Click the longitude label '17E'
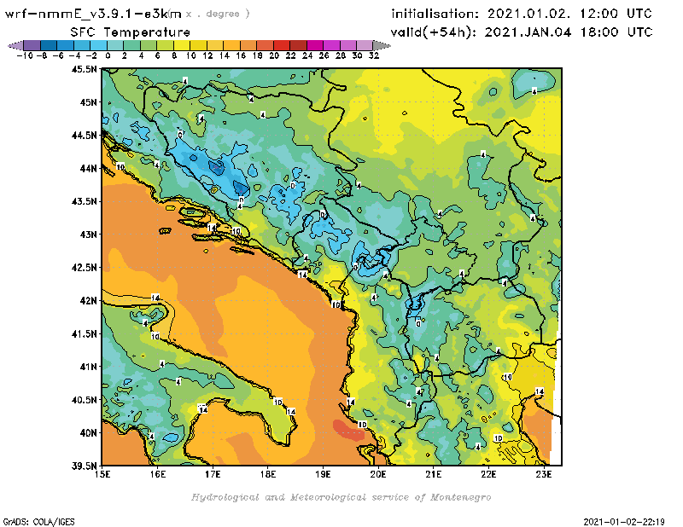 tap(213, 474)
